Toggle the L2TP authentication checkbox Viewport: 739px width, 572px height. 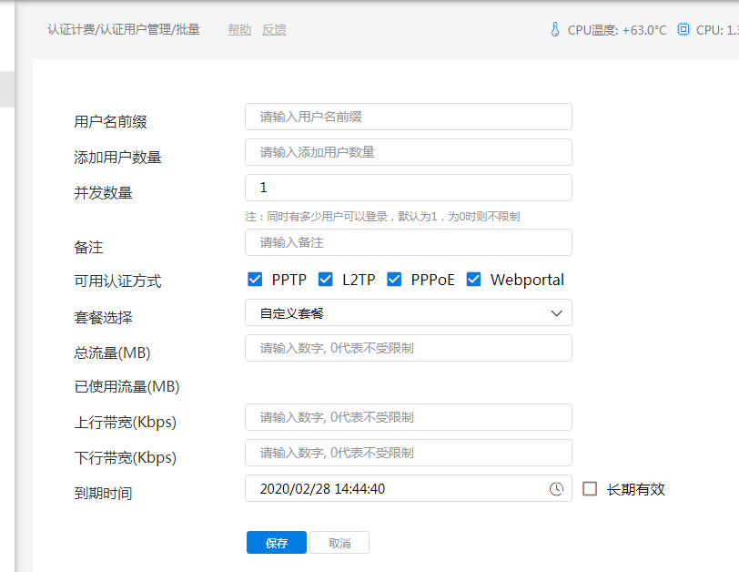326,280
